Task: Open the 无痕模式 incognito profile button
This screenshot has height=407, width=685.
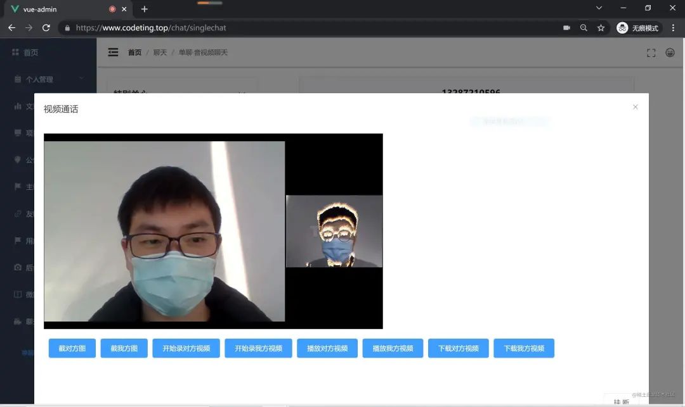Action: (x=638, y=28)
